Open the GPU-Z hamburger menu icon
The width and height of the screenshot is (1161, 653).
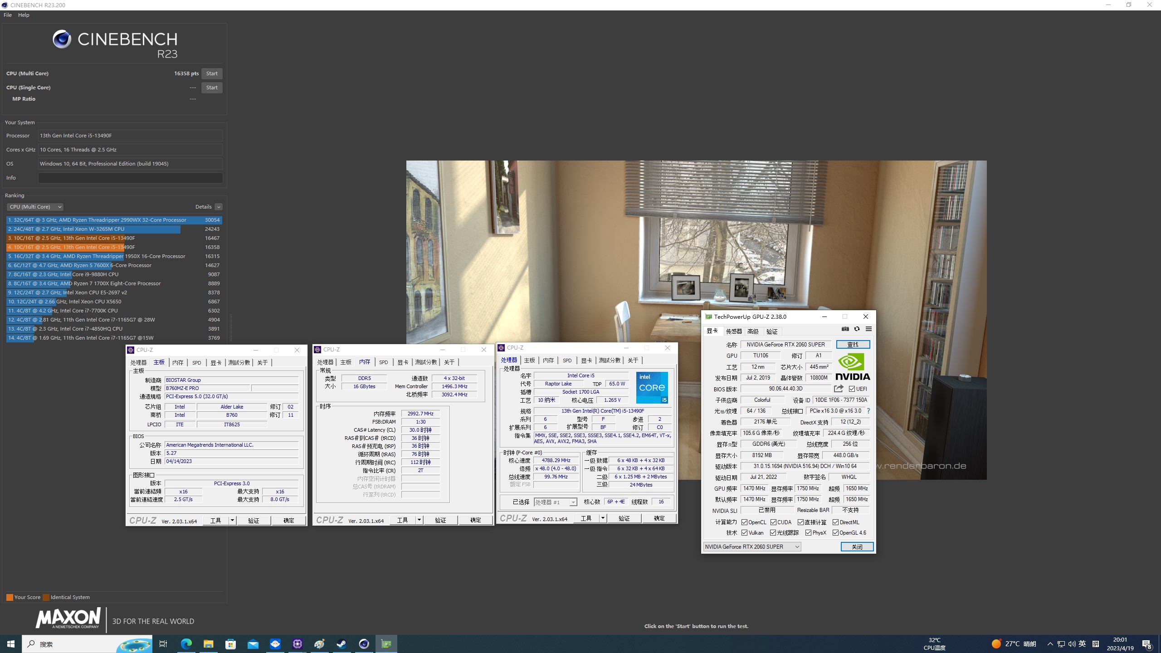[868, 329]
